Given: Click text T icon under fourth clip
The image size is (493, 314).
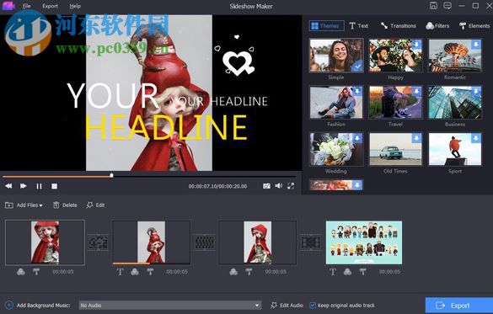Looking at the screenshot, I should pos(333,272).
